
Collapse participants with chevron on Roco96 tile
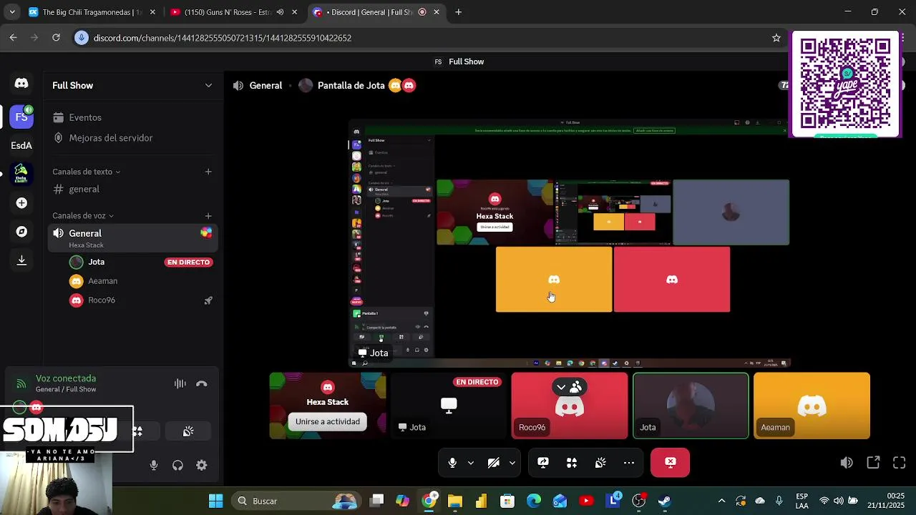click(x=561, y=387)
